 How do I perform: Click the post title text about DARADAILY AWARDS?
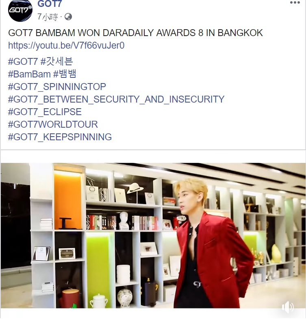(x=135, y=33)
